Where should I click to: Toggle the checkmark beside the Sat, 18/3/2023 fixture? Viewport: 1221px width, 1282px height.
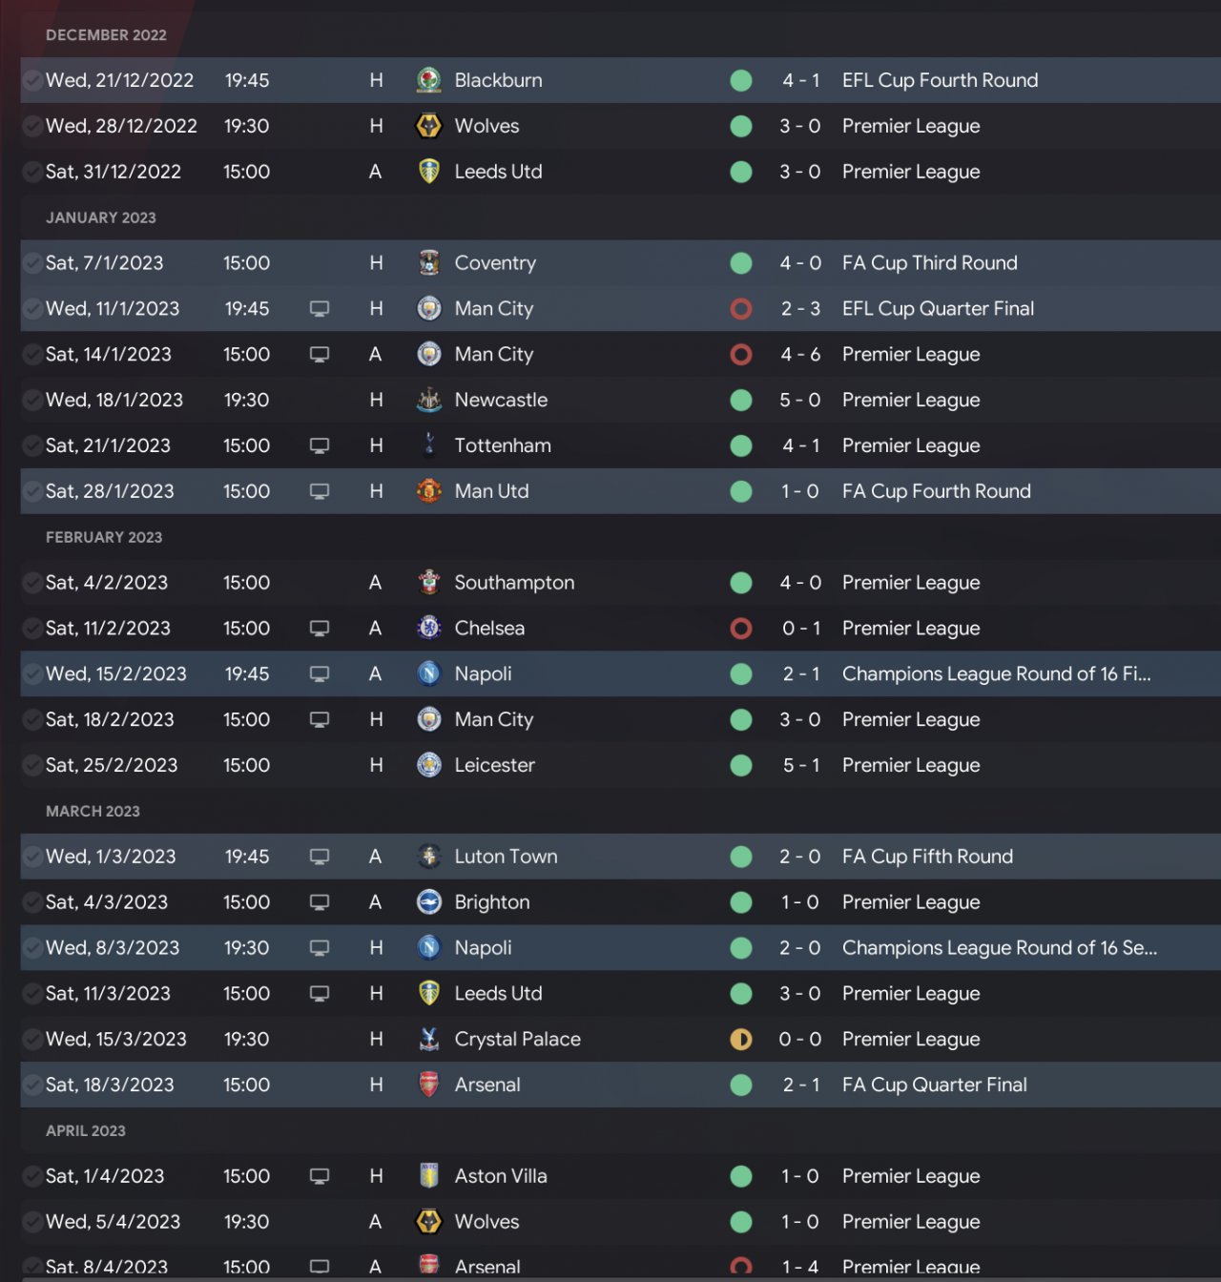tap(32, 1086)
